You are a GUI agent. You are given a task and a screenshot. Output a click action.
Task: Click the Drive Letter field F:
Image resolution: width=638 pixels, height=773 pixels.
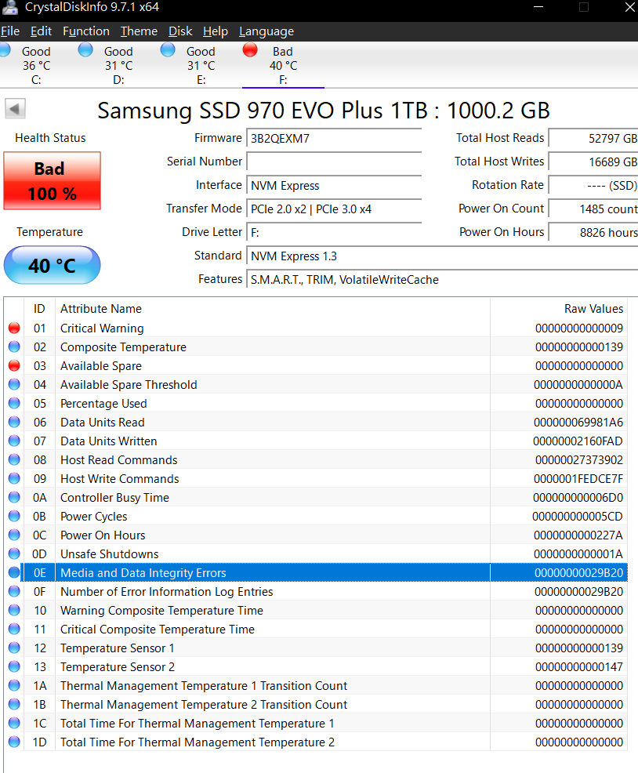pyautogui.click(x=334, y=232)
